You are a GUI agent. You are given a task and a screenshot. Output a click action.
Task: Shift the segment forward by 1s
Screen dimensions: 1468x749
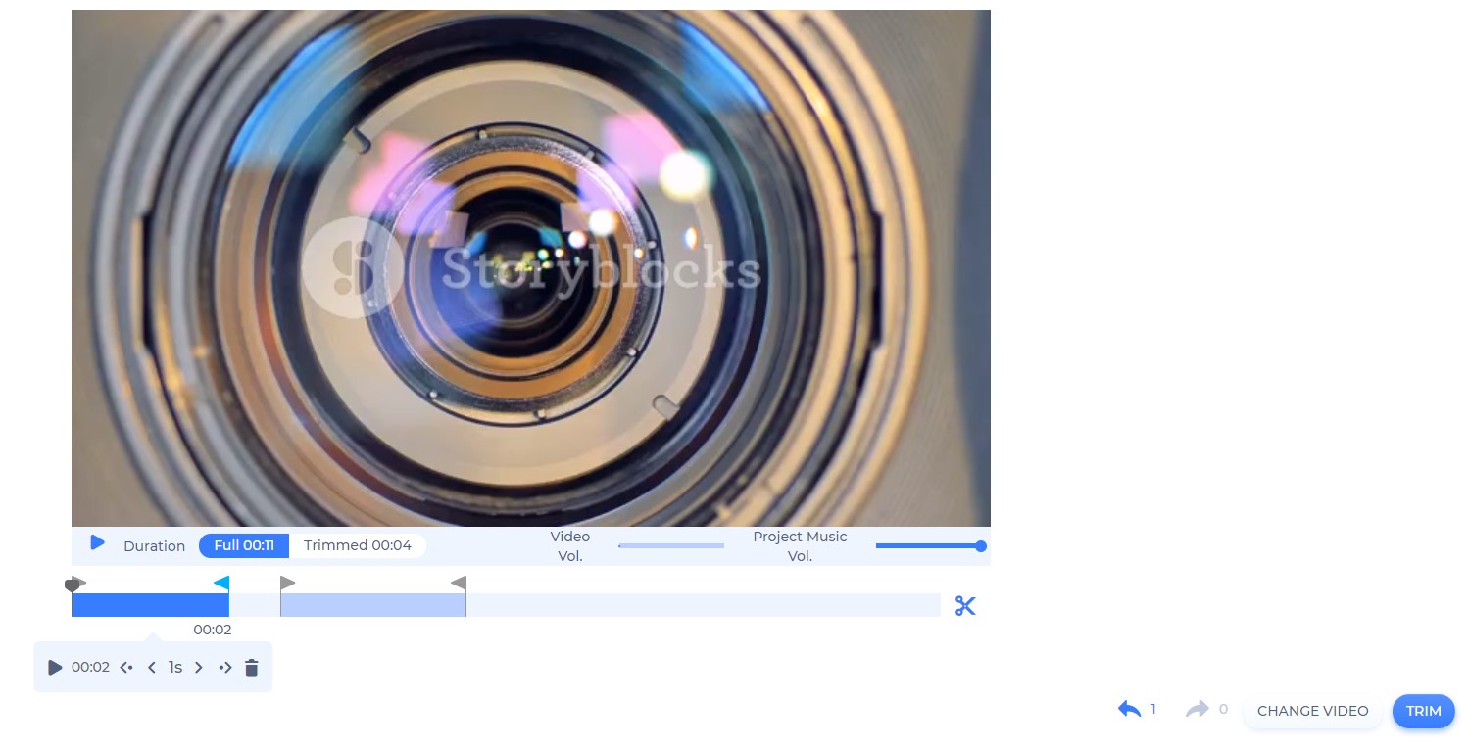pyautogui.click(x=199, y=668)
